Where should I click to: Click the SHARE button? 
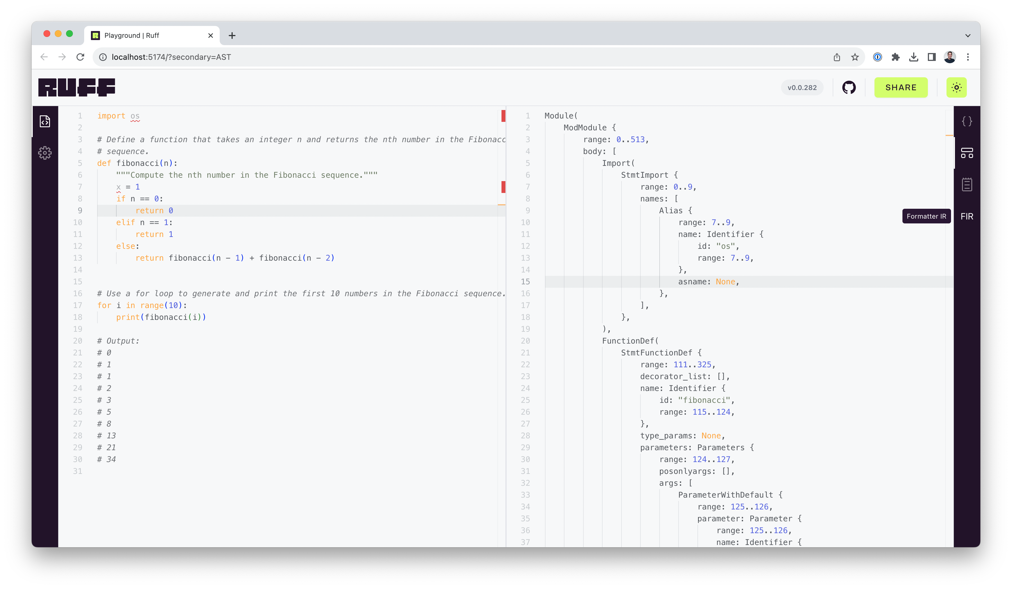click(x=901, y=87)
